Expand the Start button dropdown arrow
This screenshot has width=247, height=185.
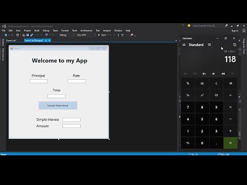pyautogui.click(x=108, y=35)
